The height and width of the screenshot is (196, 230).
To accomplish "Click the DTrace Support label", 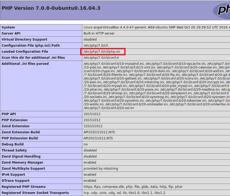I will click(16, 181).
